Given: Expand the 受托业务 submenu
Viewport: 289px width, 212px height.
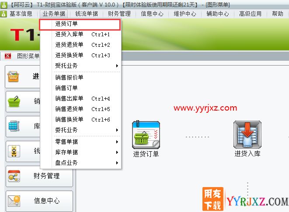Looking at the screenshot, I should [80, 66].
